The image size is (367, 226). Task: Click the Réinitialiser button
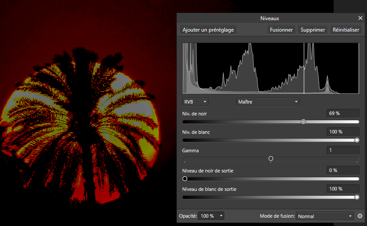coord(345,30)
